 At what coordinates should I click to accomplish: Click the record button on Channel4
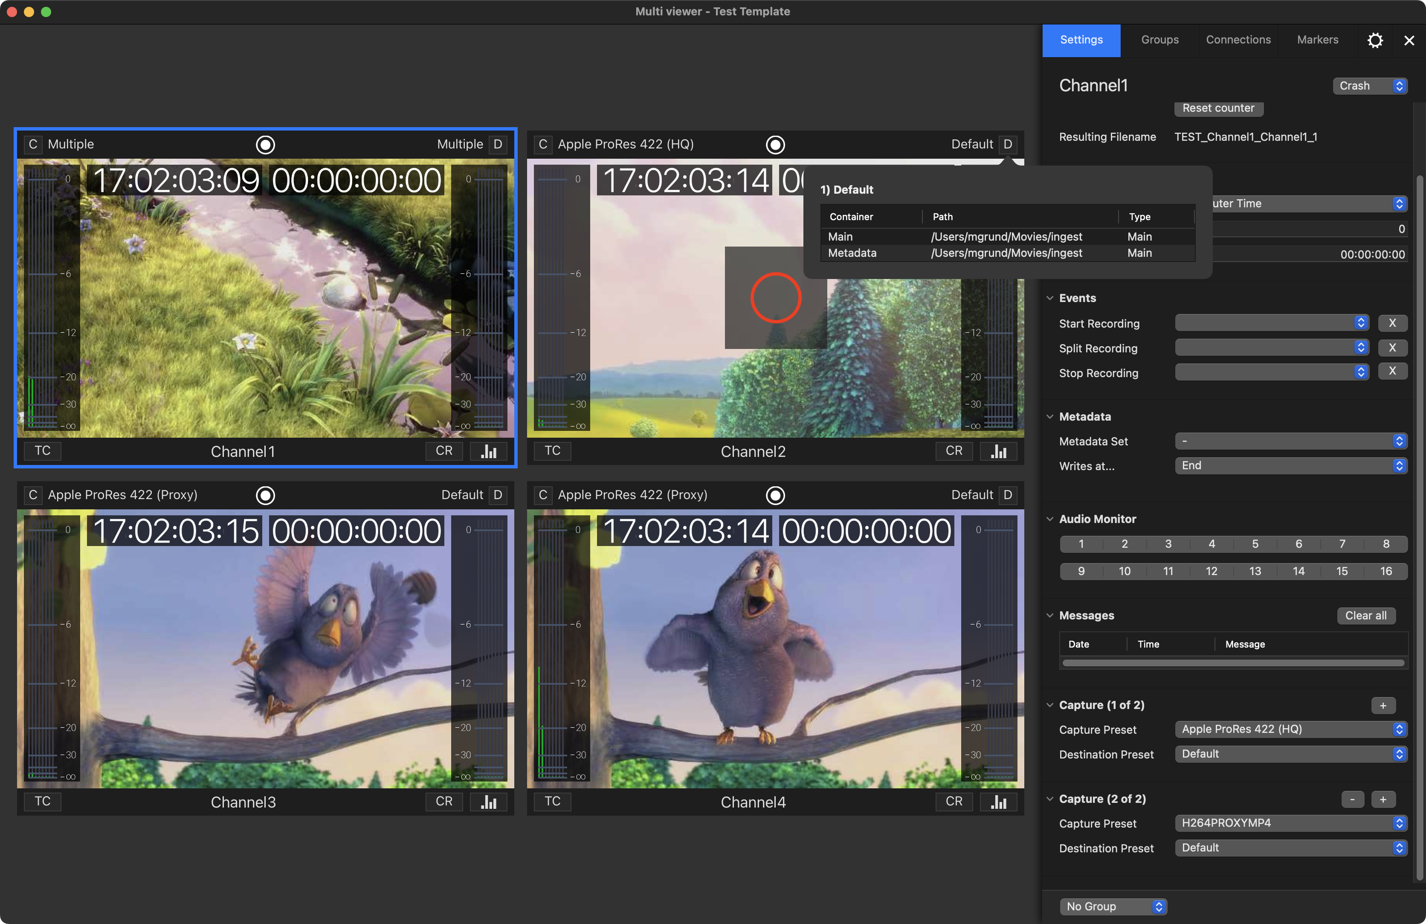pos(775,495)
